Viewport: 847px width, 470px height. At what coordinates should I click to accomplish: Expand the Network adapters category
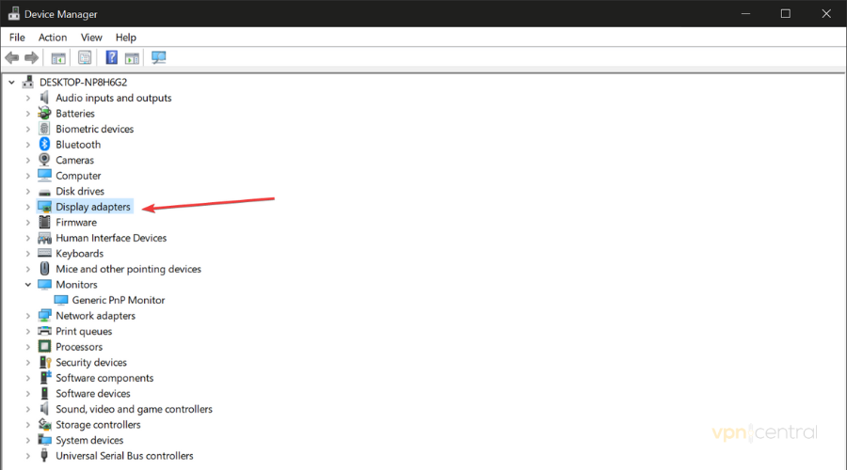click(28, 316)
